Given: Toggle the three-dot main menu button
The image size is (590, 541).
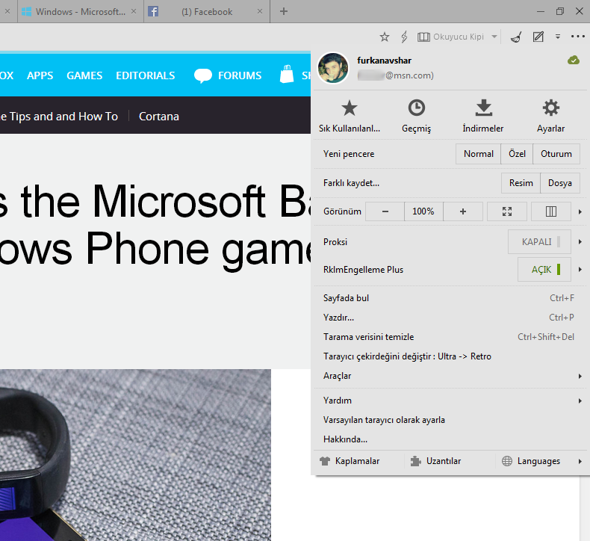Looking at the screenshot, I should 577,37.
